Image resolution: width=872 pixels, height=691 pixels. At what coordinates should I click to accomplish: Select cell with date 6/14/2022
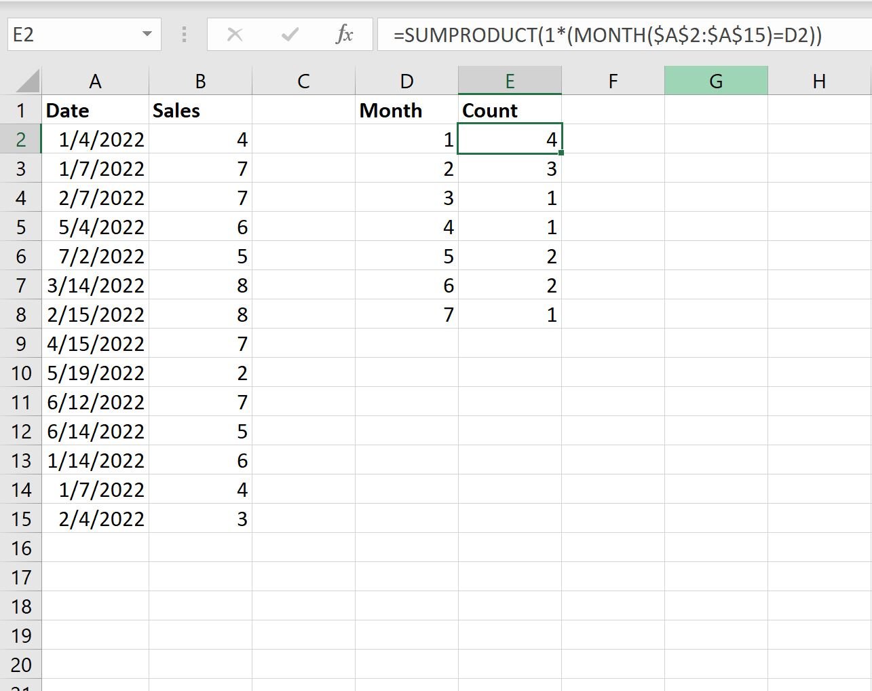[95, 431]
